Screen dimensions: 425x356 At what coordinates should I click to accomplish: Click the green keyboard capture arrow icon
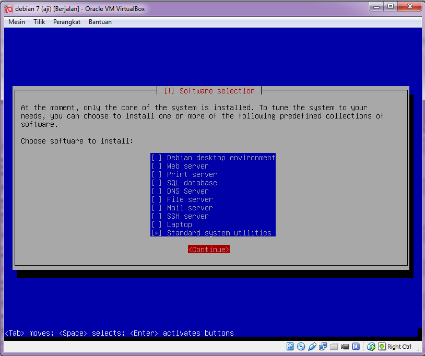(382, 346)
